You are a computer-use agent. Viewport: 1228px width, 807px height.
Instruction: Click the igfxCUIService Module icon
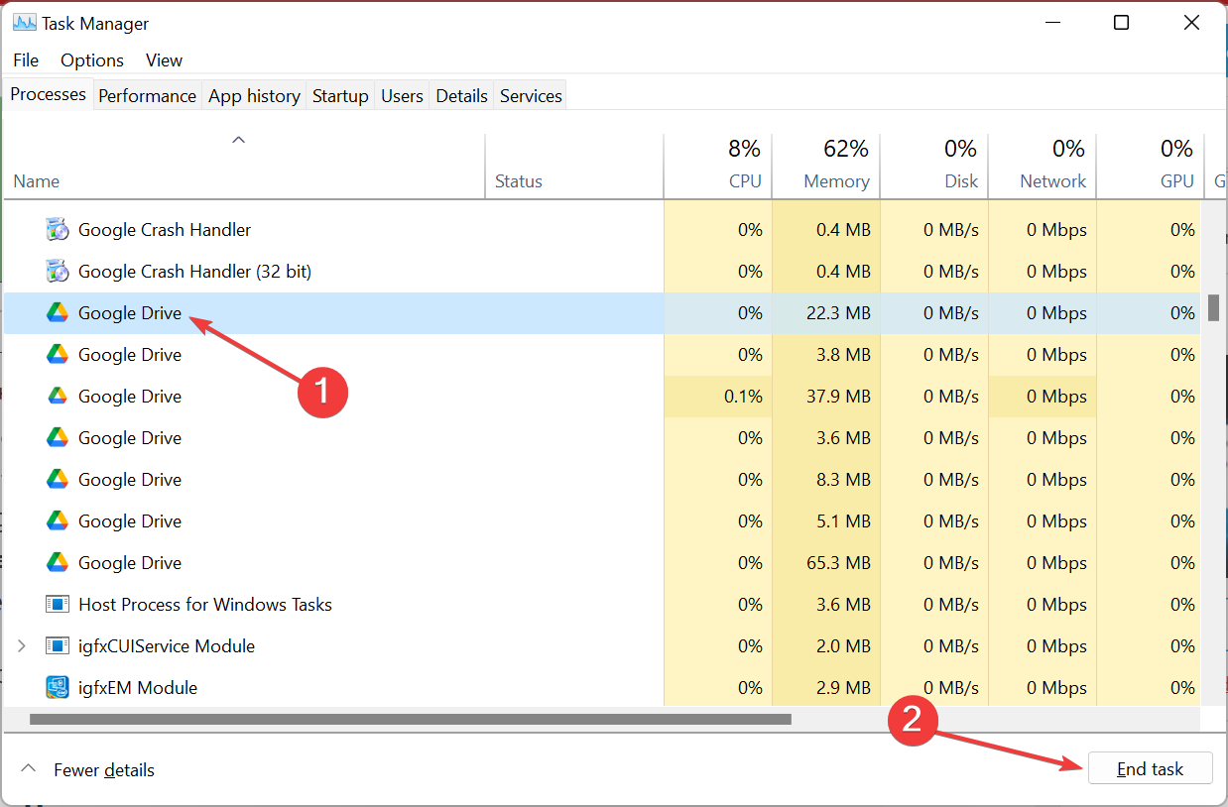pyautogui.click(x=58, y=646)
